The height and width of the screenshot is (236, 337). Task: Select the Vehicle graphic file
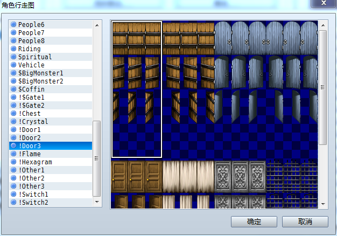point(51,65)
